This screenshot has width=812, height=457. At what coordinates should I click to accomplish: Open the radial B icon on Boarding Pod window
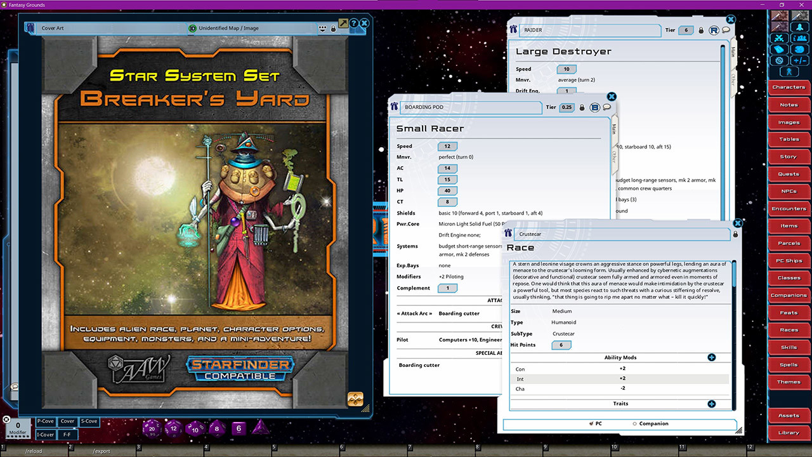[594, 107]
